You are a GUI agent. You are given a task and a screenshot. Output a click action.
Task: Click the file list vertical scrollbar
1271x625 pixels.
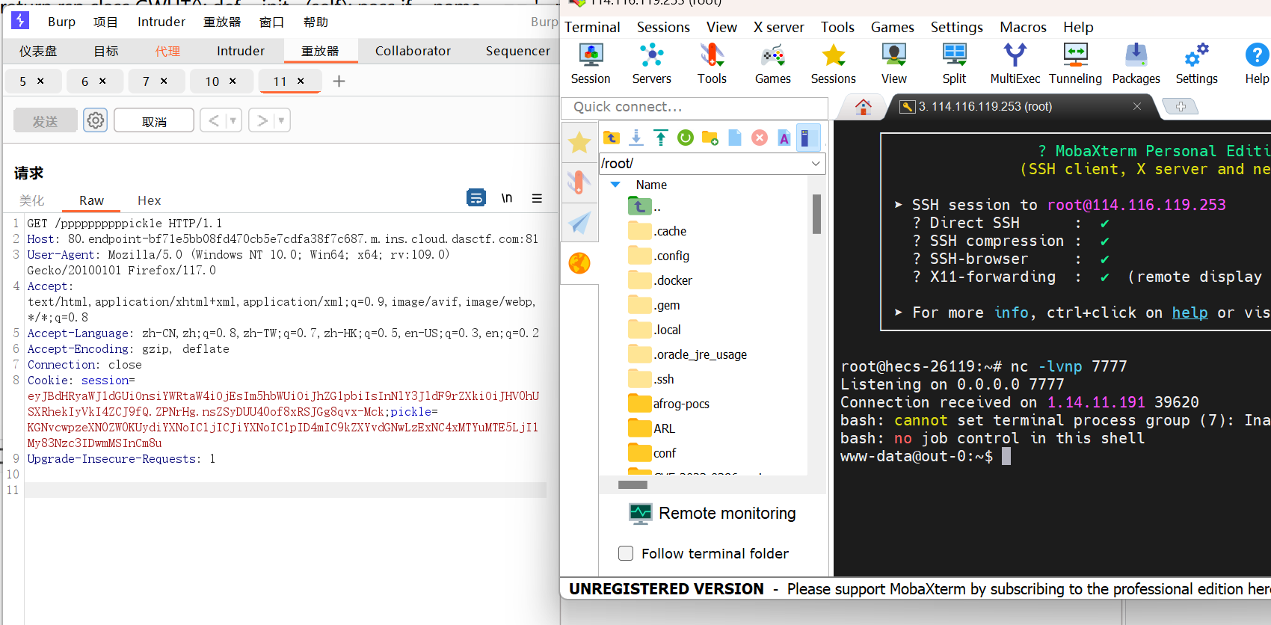click(x=816, y=214)
